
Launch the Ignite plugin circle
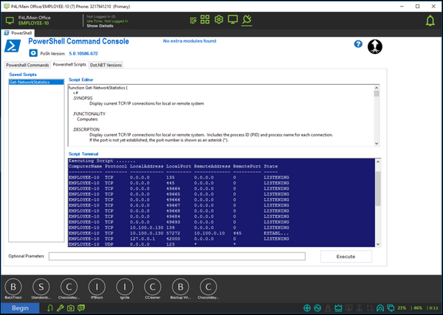(x=125, y=287)
